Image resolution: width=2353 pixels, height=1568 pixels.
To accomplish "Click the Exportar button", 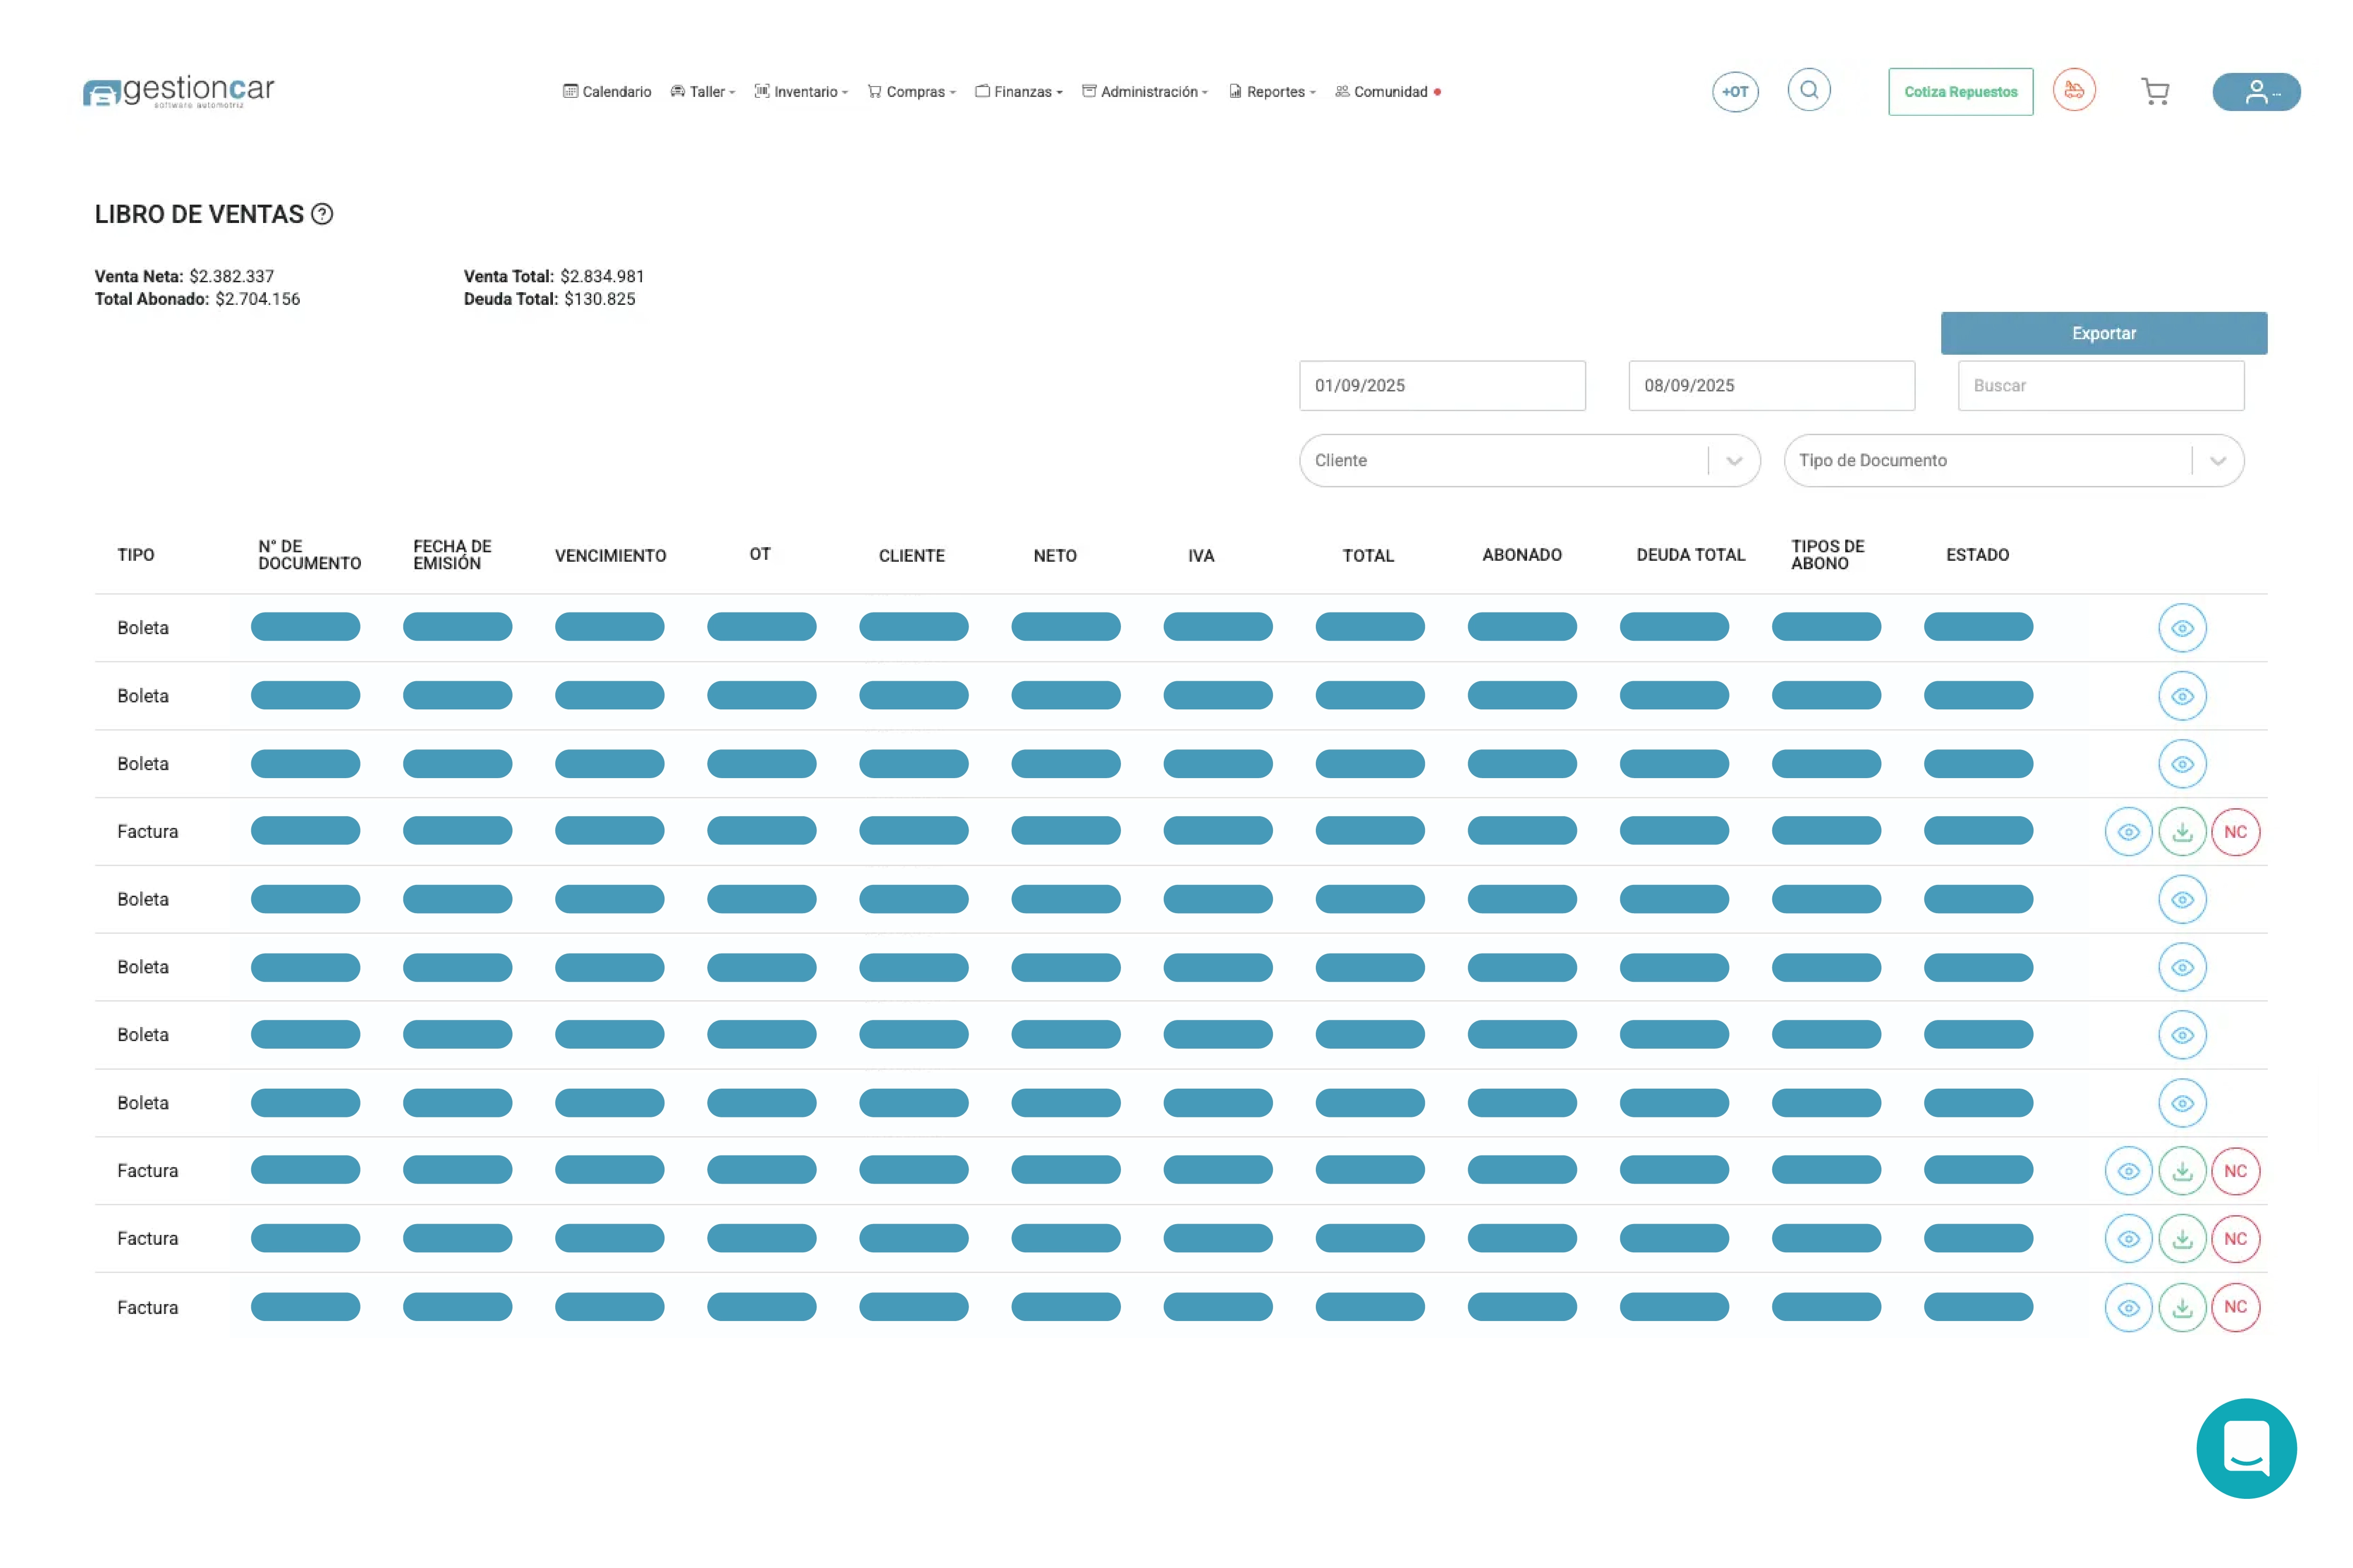I will tap(2103, 333).
